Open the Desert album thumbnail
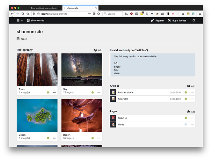This screenshot has width=212, height=160. 82,115
